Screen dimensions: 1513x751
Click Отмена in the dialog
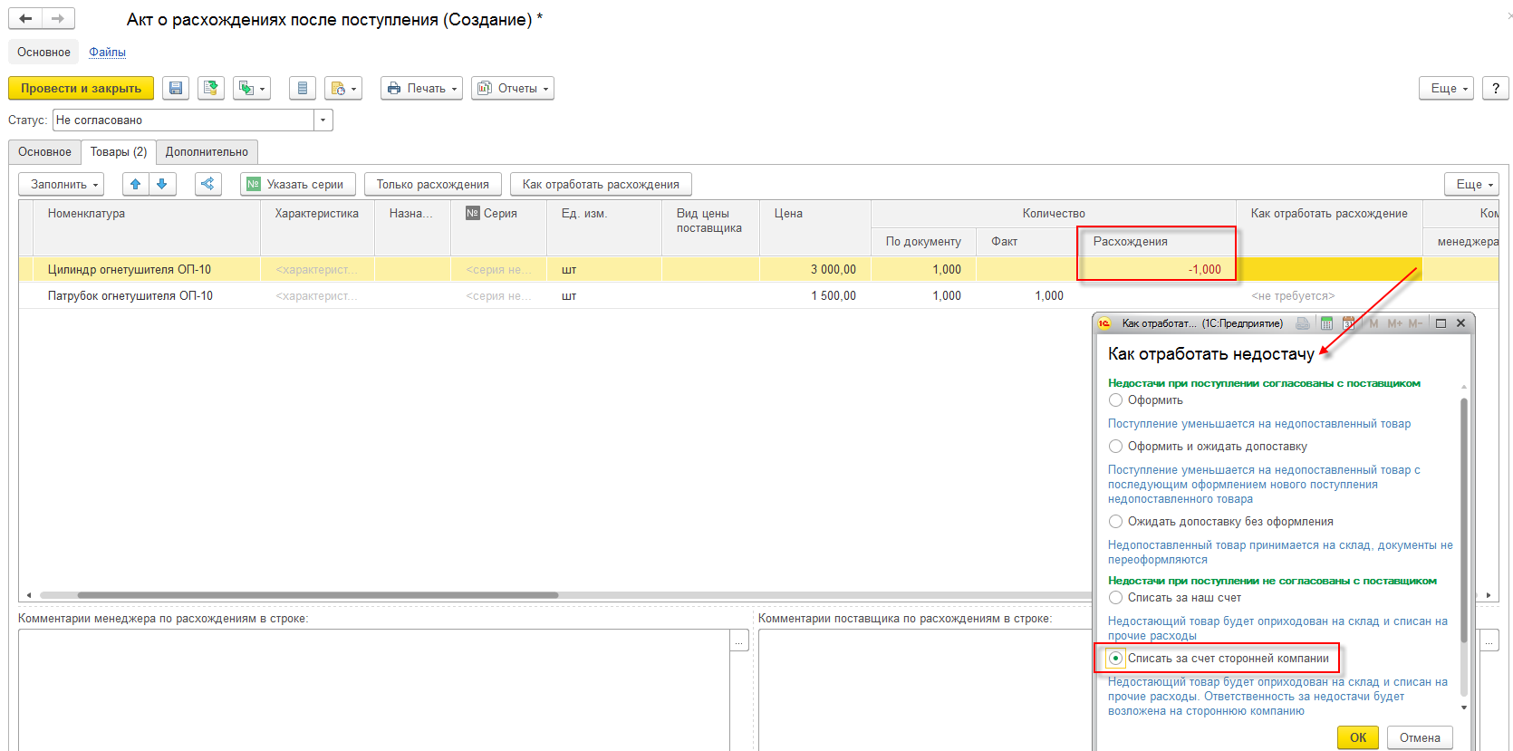1420,737
